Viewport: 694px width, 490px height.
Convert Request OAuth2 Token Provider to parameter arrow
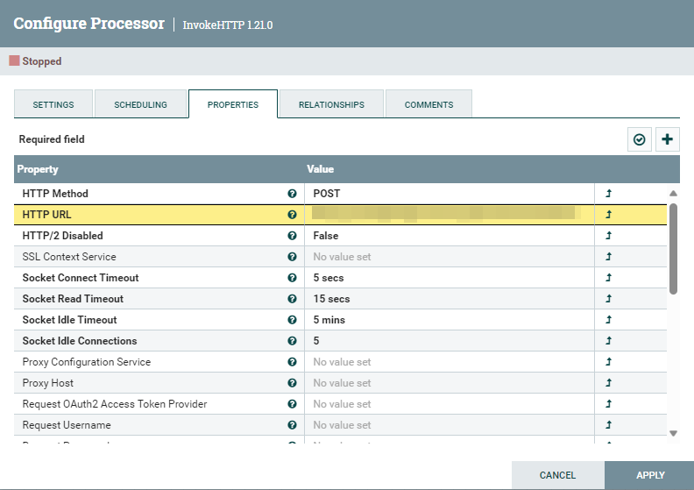[609, 404]
